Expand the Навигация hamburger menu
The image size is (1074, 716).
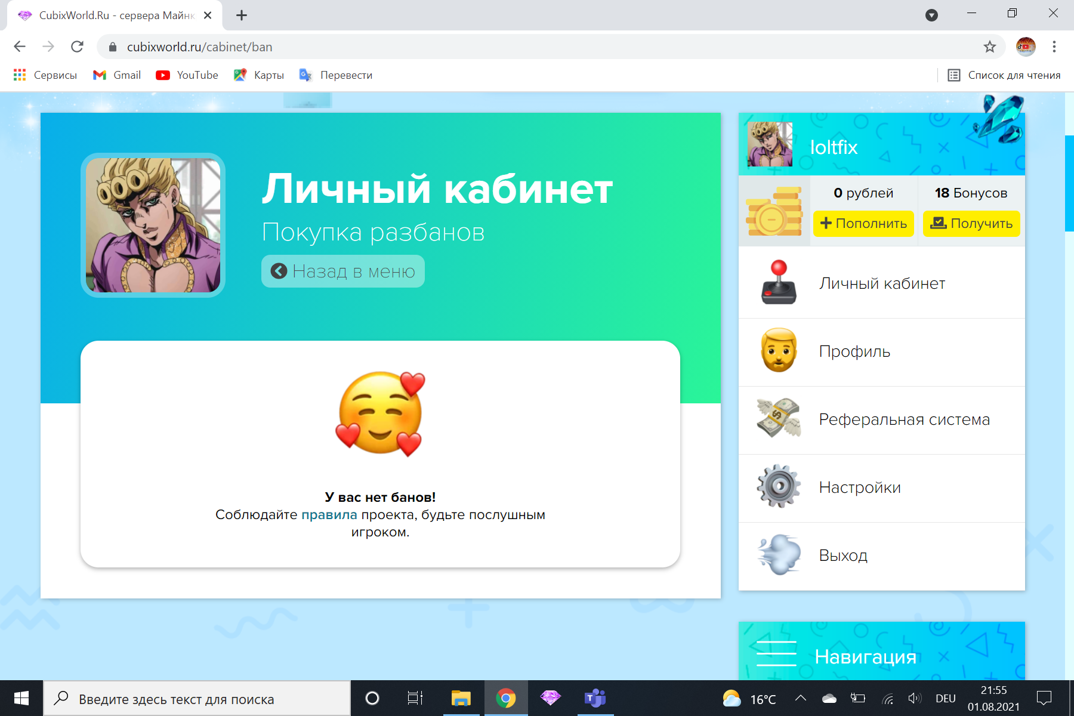click(x=776, y=654)
